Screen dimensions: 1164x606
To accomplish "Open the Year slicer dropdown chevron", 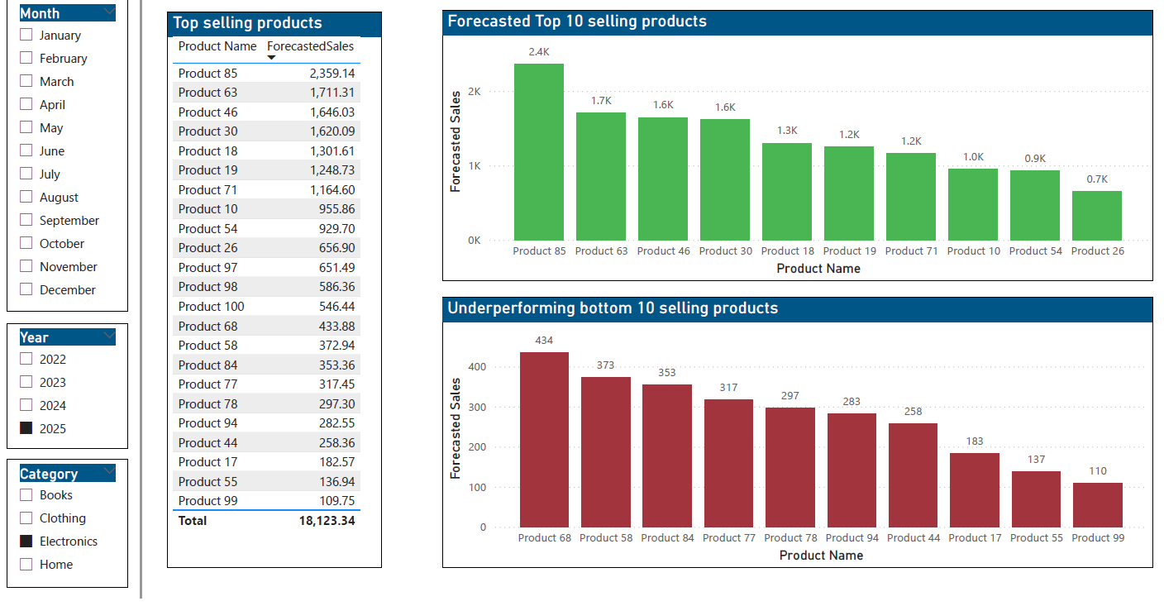I will click(x=110, y=336).
